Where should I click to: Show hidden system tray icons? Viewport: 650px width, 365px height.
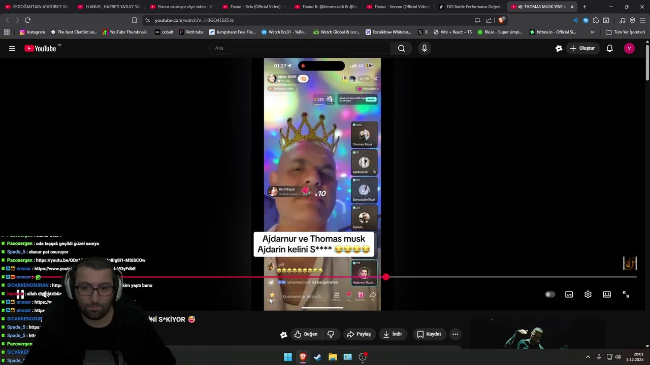click(x=588, y=357)
